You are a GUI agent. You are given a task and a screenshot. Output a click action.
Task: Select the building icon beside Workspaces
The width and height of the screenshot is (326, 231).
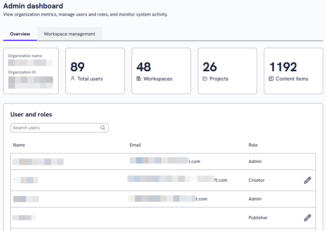[x=139, y=79]
